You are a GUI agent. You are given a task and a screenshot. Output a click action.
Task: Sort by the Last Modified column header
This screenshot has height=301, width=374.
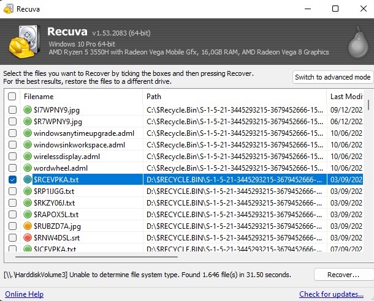[x=345, y=97]
